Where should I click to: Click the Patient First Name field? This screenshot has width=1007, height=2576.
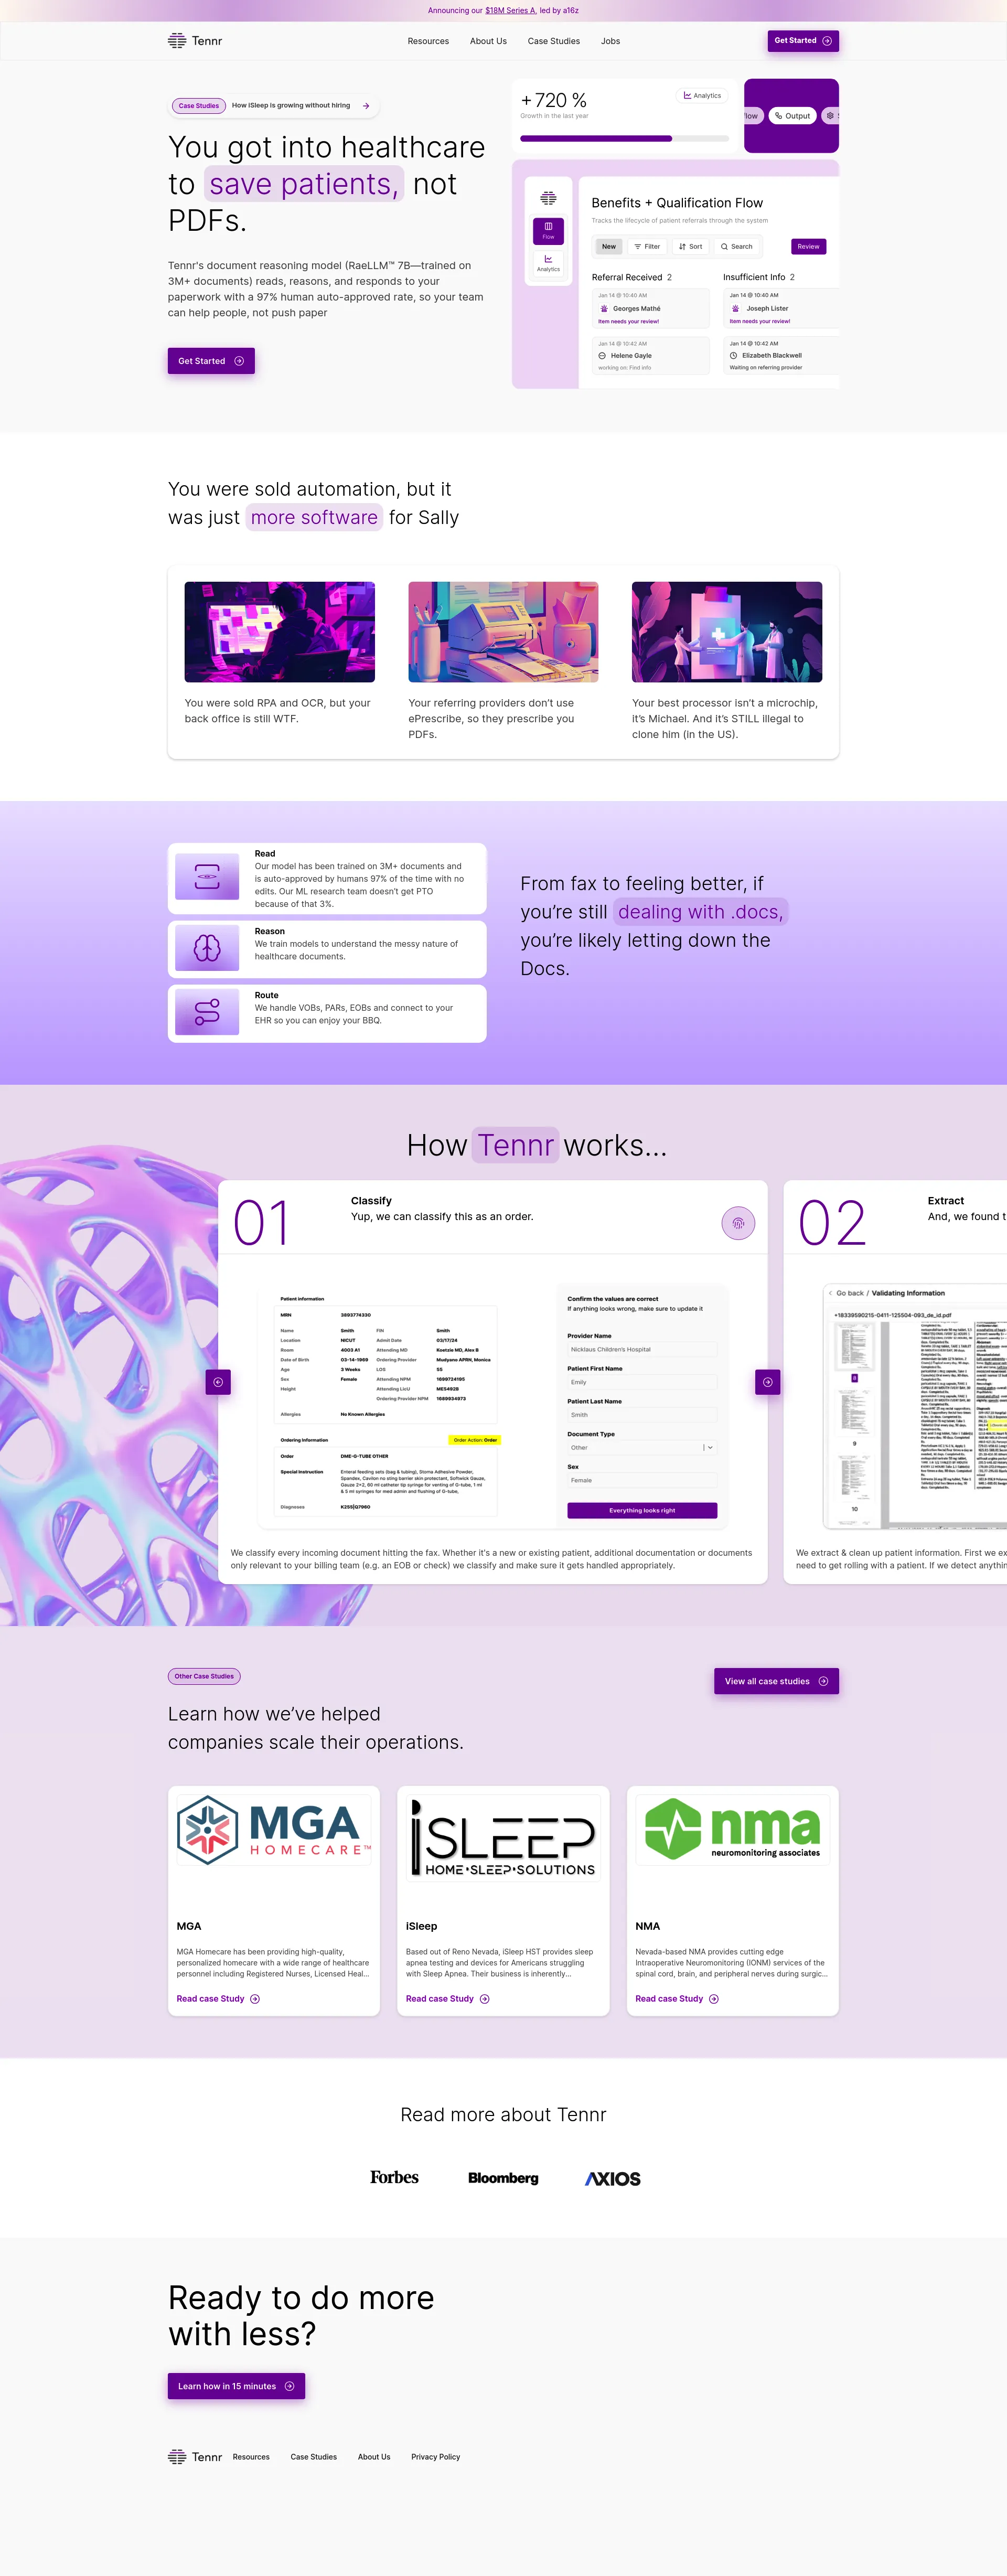[x=642, y=1382]
